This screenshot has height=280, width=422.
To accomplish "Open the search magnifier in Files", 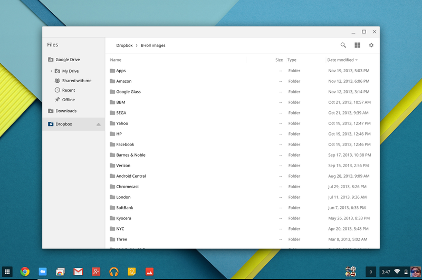I will tap(343, 45).
